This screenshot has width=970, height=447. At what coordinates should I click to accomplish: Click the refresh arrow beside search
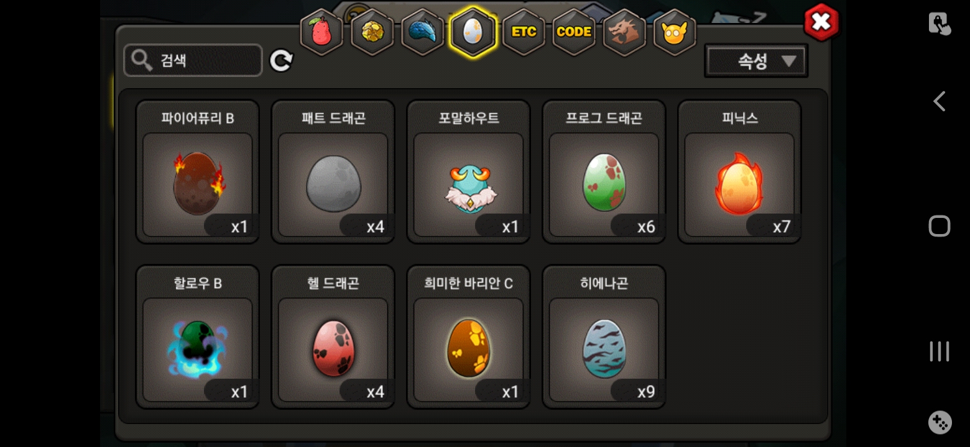pos(281,61)
